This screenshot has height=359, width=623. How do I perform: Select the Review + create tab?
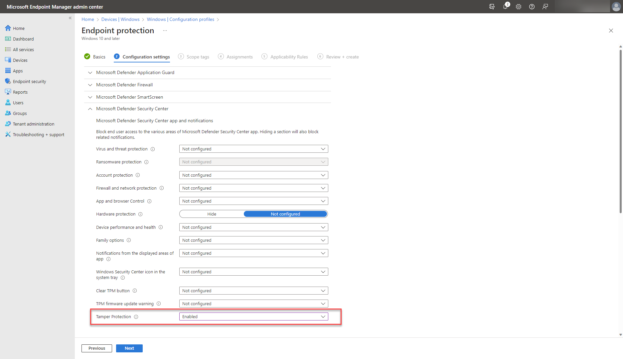point(338,57)
